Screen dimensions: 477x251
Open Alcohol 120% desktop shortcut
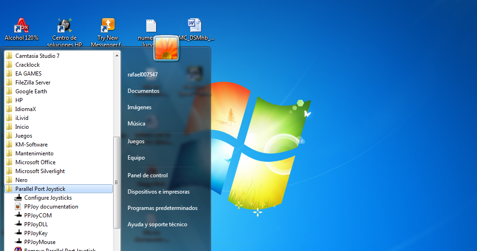tap(21, 29)
